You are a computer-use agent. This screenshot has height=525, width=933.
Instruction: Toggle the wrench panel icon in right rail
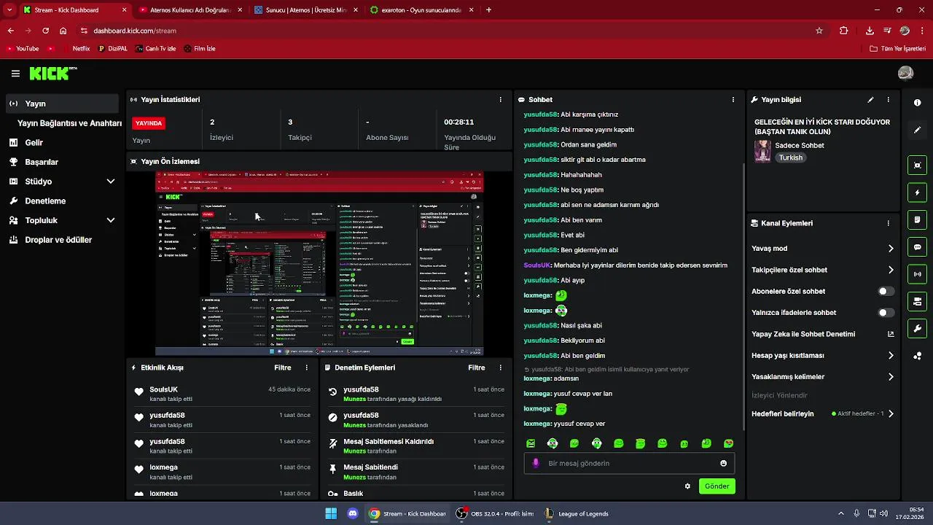point(917,329)
